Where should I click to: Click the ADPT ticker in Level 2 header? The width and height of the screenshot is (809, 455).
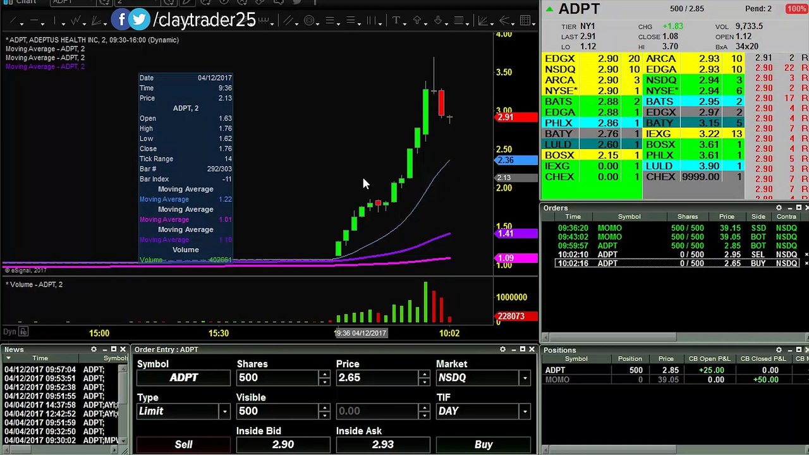click(579, 9)
